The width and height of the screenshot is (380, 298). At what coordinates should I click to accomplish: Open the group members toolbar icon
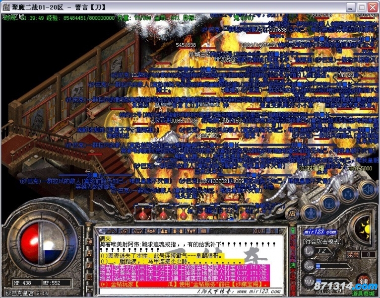[x=151, y=231]
